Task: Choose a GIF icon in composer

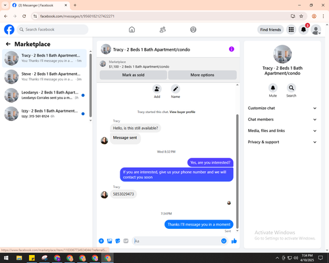Action: pos(126,241)
